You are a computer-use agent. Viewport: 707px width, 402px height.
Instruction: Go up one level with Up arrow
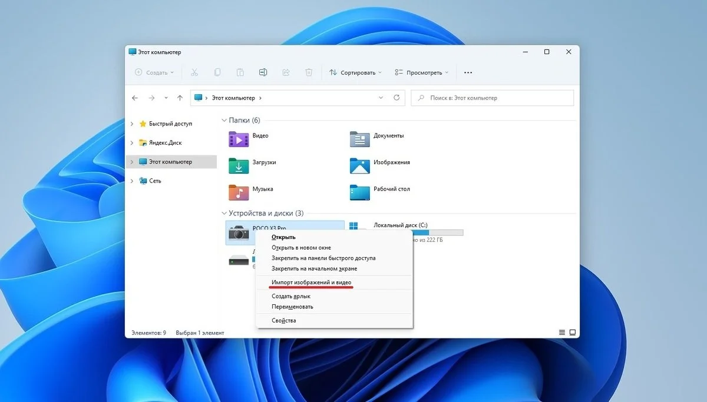coord(180,98)
